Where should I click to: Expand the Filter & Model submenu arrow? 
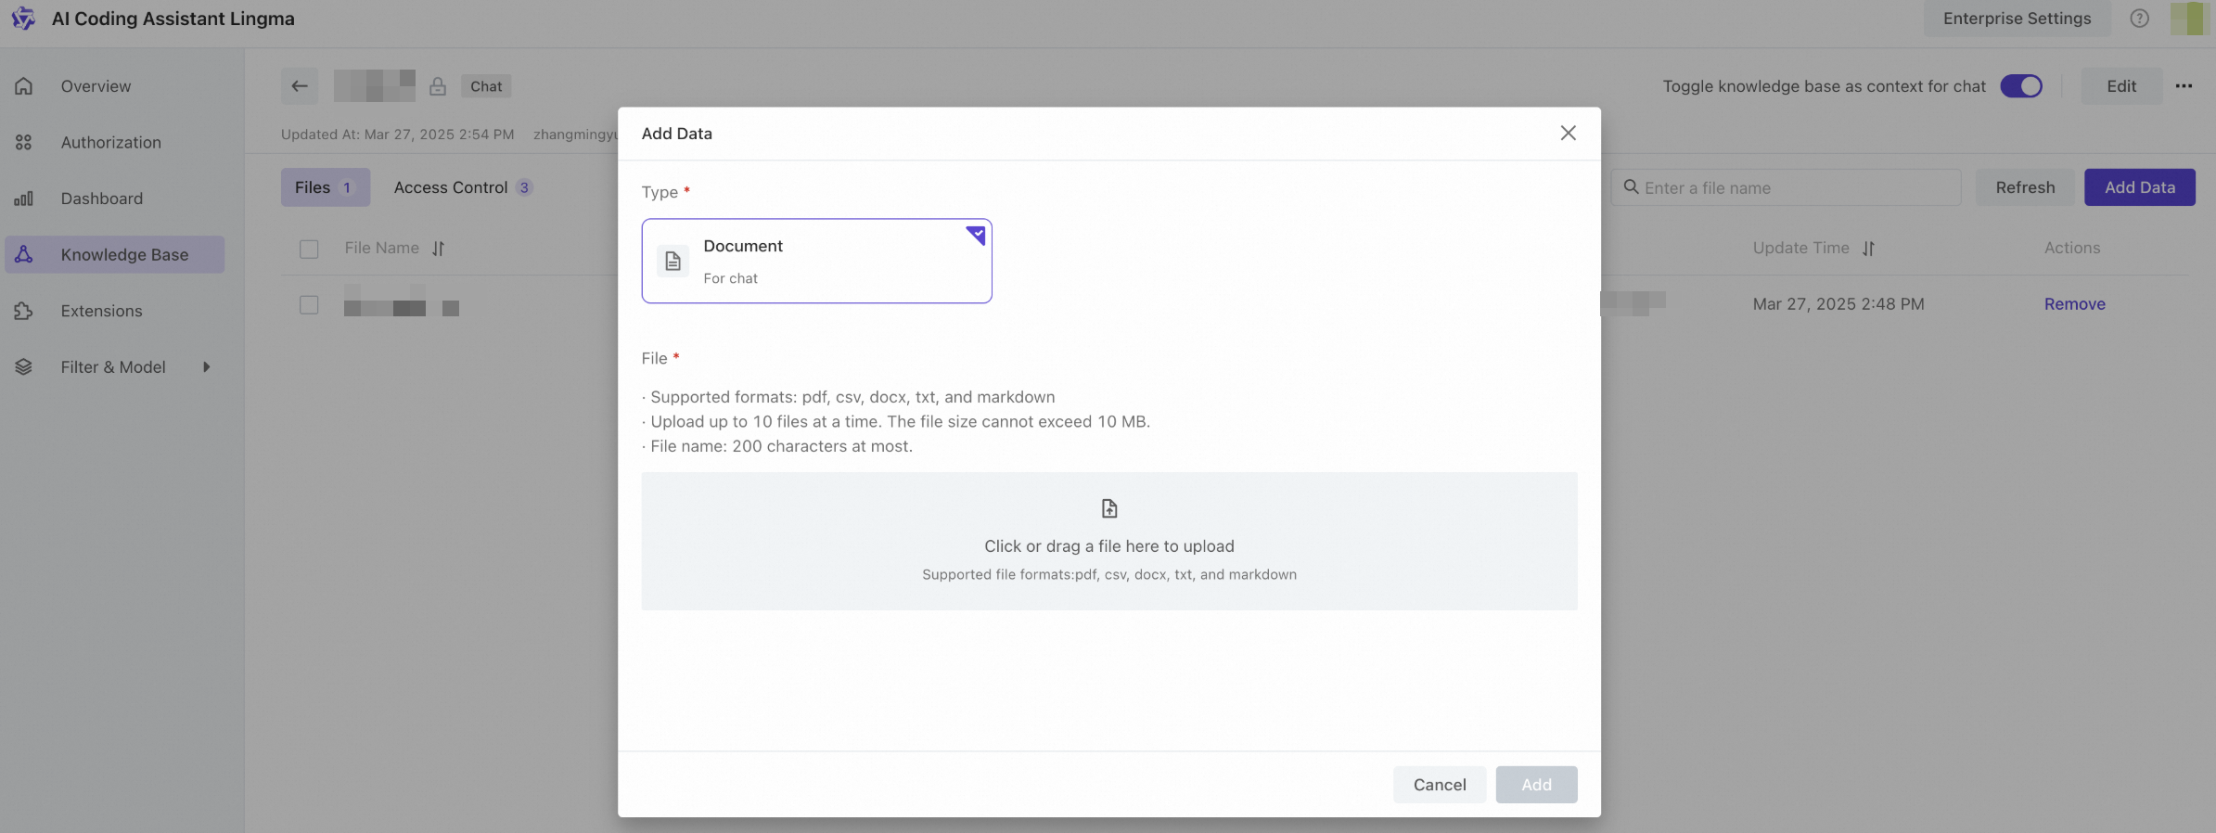tap(207, 367)
